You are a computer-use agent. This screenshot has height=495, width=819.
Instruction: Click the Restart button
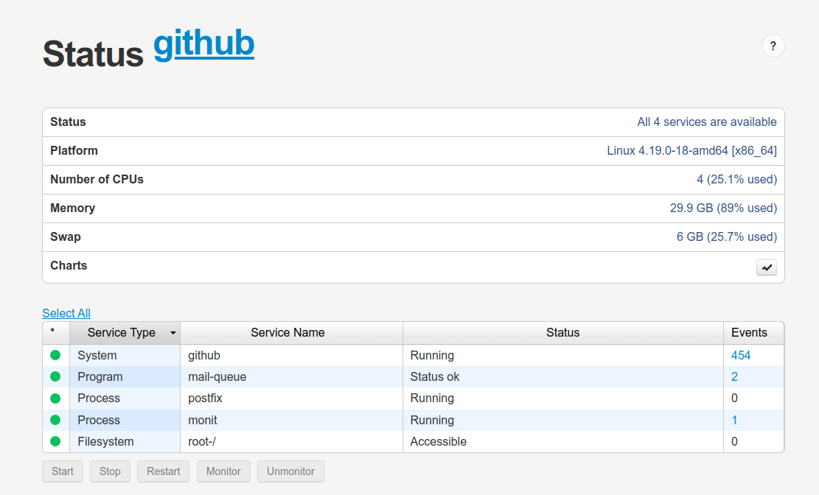(x=164, y=471)
